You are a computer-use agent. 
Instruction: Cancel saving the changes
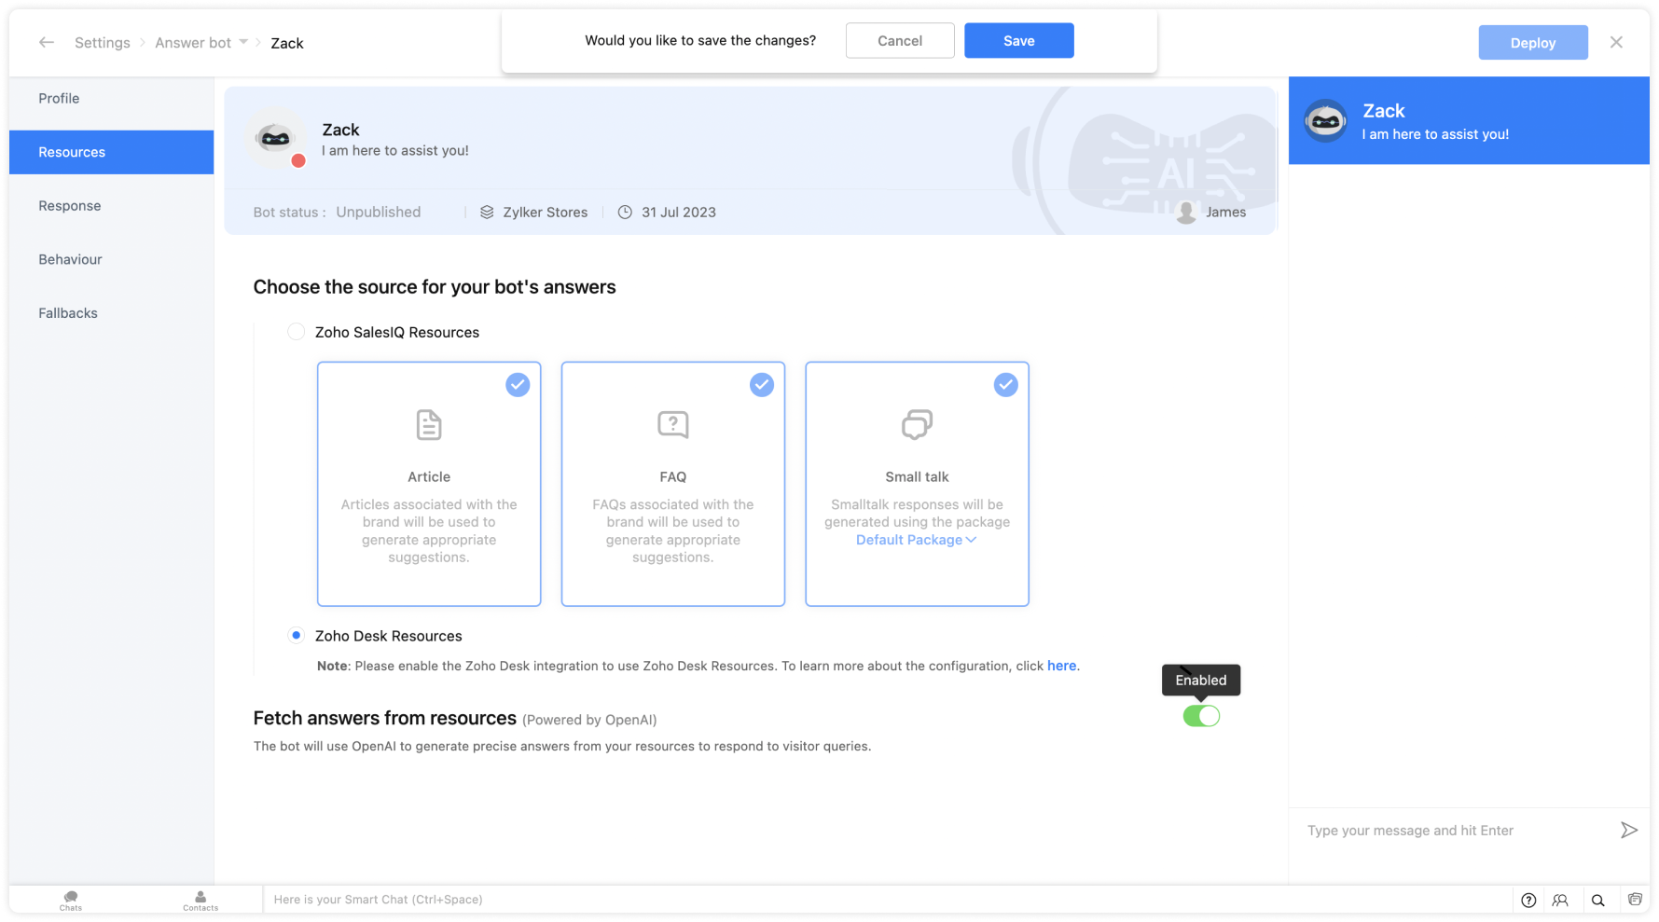click(900, 41)
